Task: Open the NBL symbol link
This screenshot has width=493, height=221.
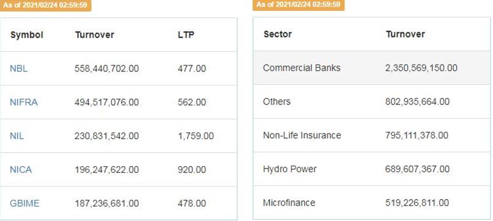Action: pos(18,68)
